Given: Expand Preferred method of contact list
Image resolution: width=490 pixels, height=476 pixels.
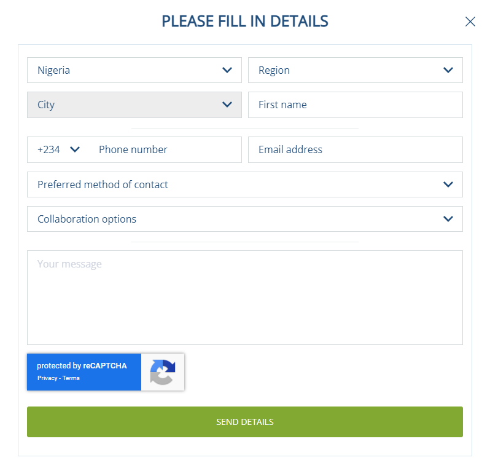Looking at the screenshot, I should (x=233, y=184).
